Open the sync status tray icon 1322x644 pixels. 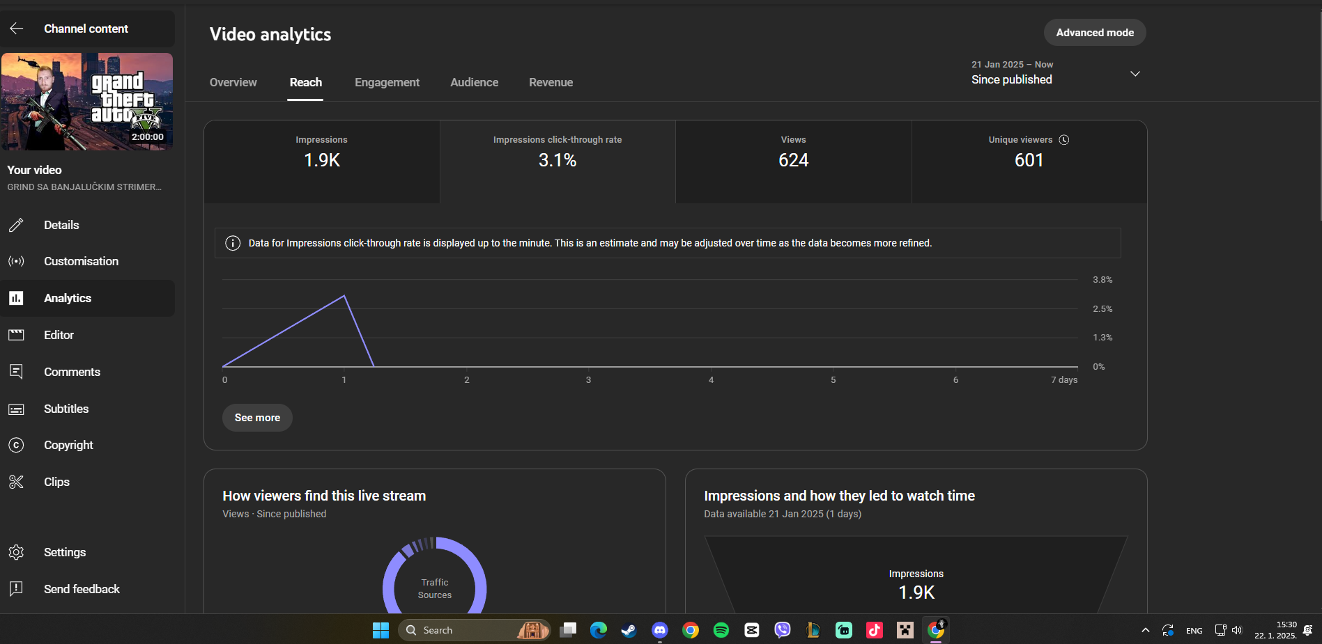[1168, 630]
